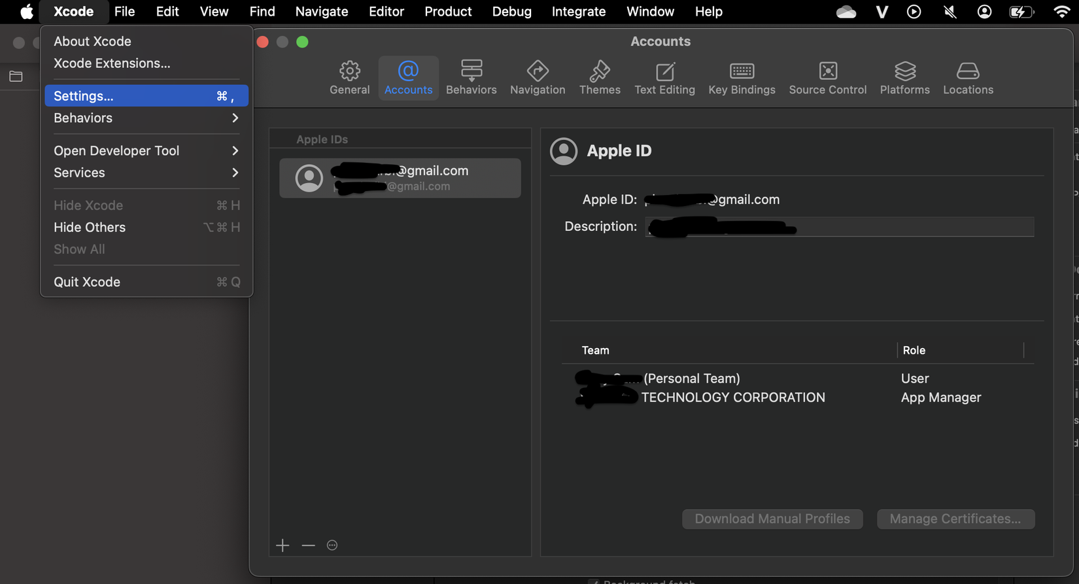Expand the Services submenu
The height and width of the screenshot is (584, 1079).
pyautogui.click(x=146, y=173)
